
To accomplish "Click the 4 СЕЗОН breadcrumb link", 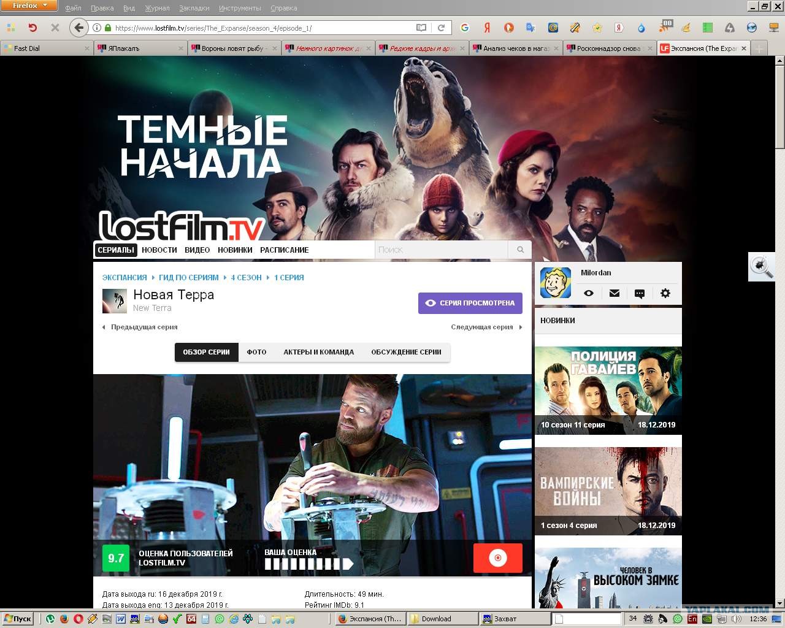I will tap(247, 278).
